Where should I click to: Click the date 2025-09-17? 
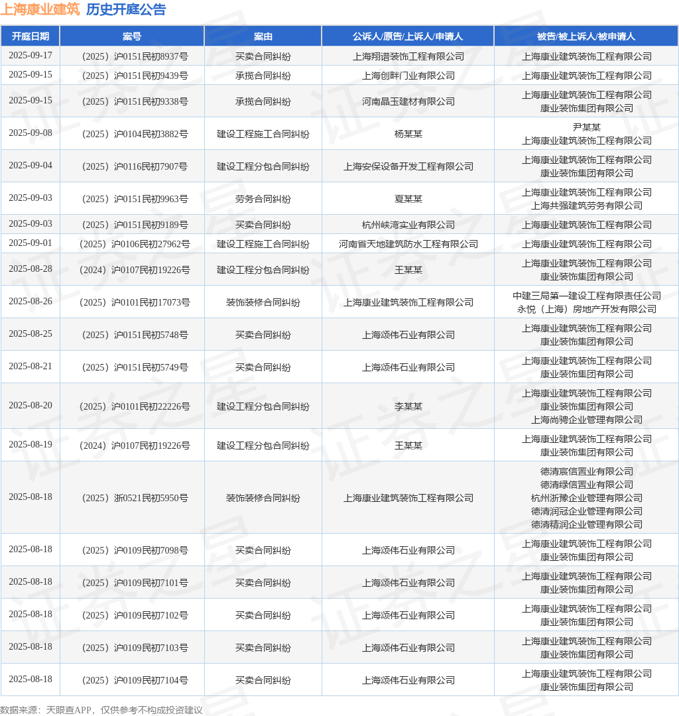[x=31, y=55]
